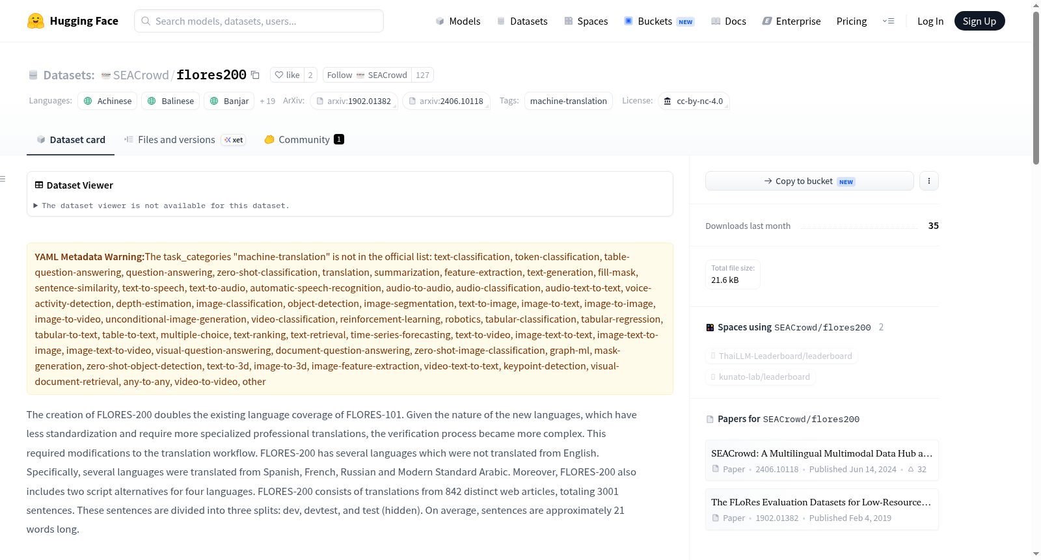Viewport: 1041px width, 560px height.
Task: Copy dataset name with the copy icon
Action: pyautogui.click(x=255, y=75)
